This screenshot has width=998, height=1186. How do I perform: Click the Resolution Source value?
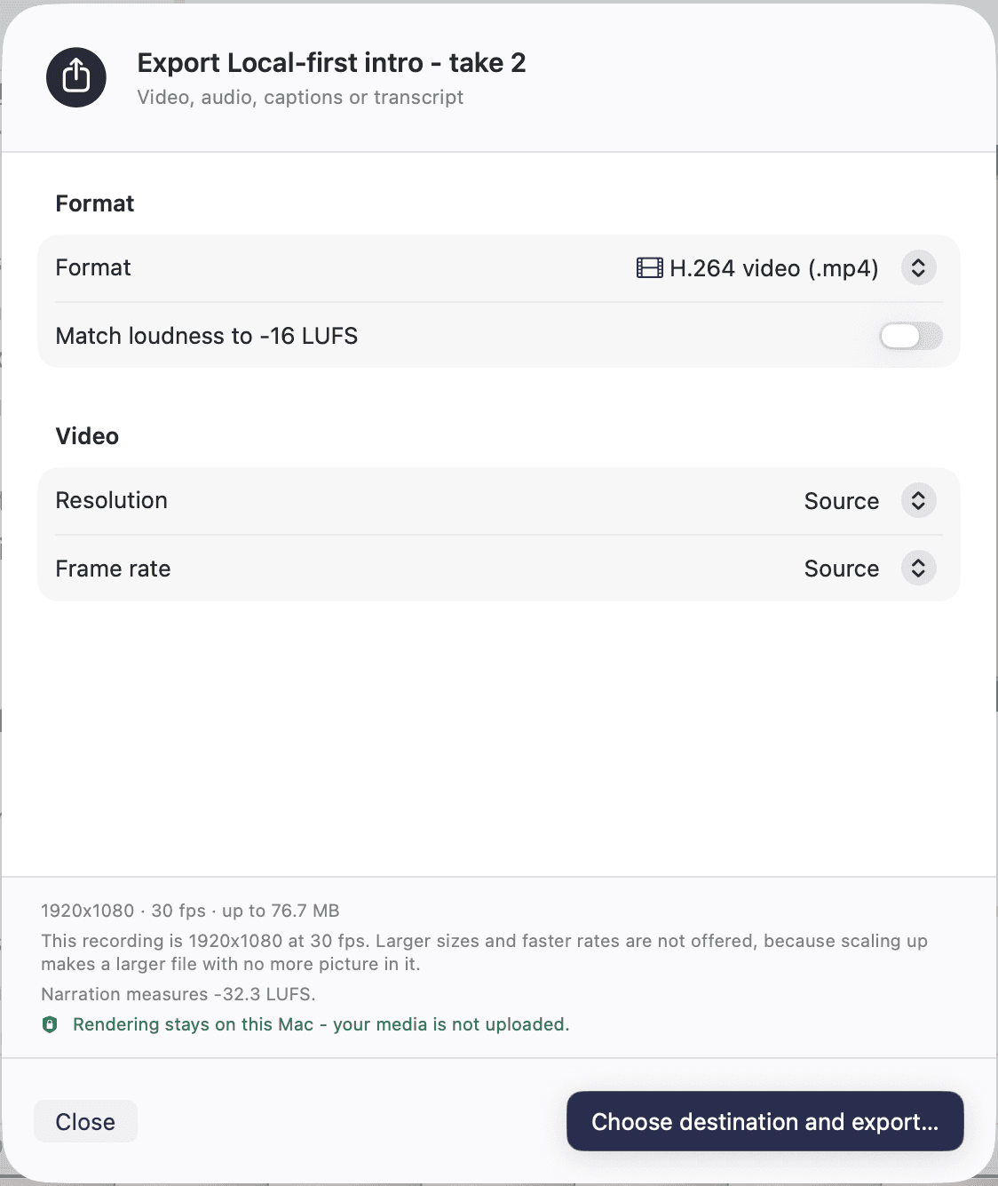(842, 501)
